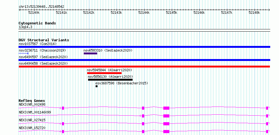Click the 52146k ruler tick label
Viewport: 279px width, 135px height.
pos(199,12)
